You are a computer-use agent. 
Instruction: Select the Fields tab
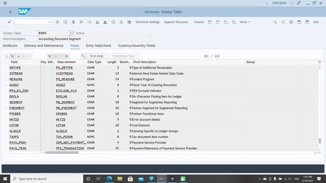coord(75,46)
